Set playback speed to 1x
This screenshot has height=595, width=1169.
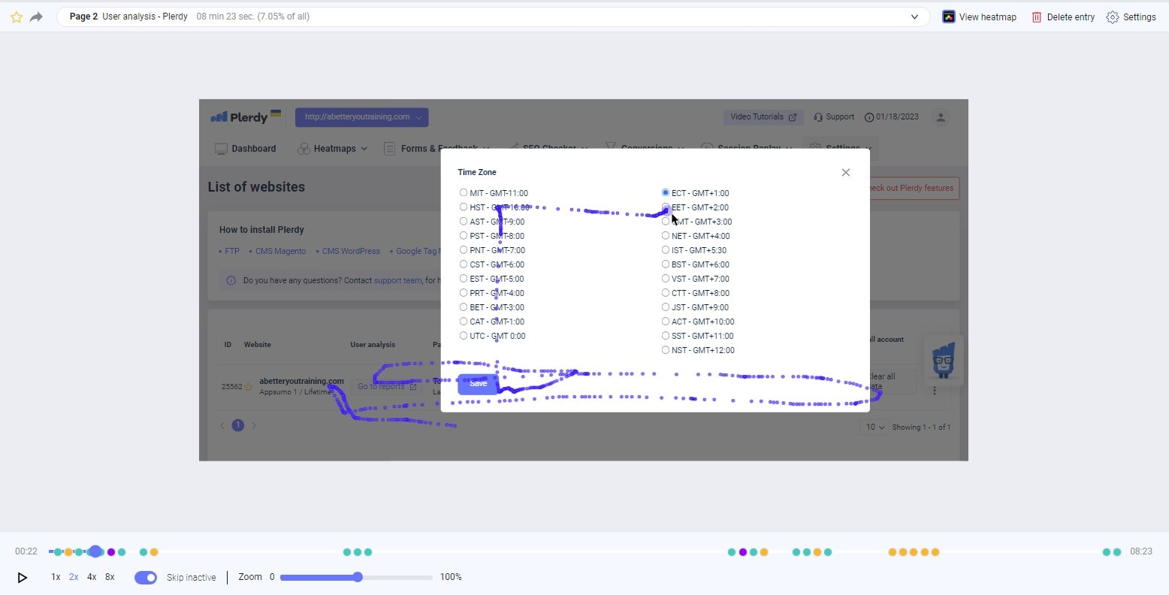pos(56,577)
